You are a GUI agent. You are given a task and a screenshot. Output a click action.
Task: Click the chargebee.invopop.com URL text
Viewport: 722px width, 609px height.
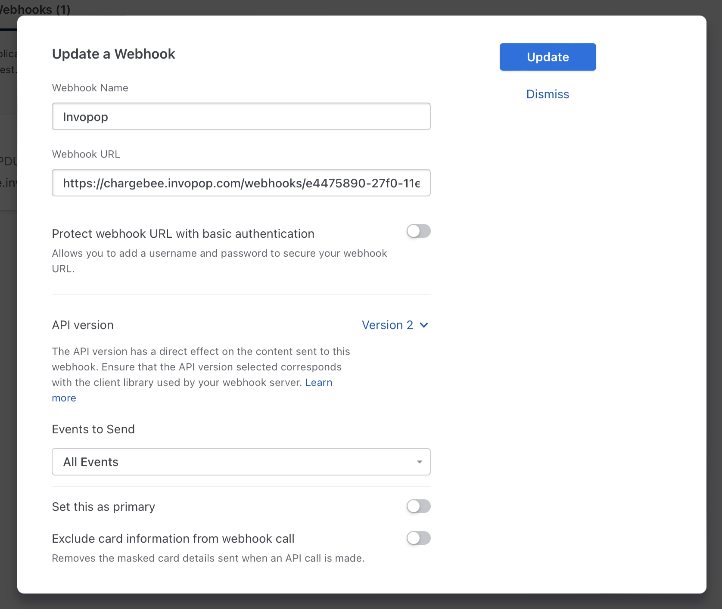pyautogui.click(x=240, y=183)
